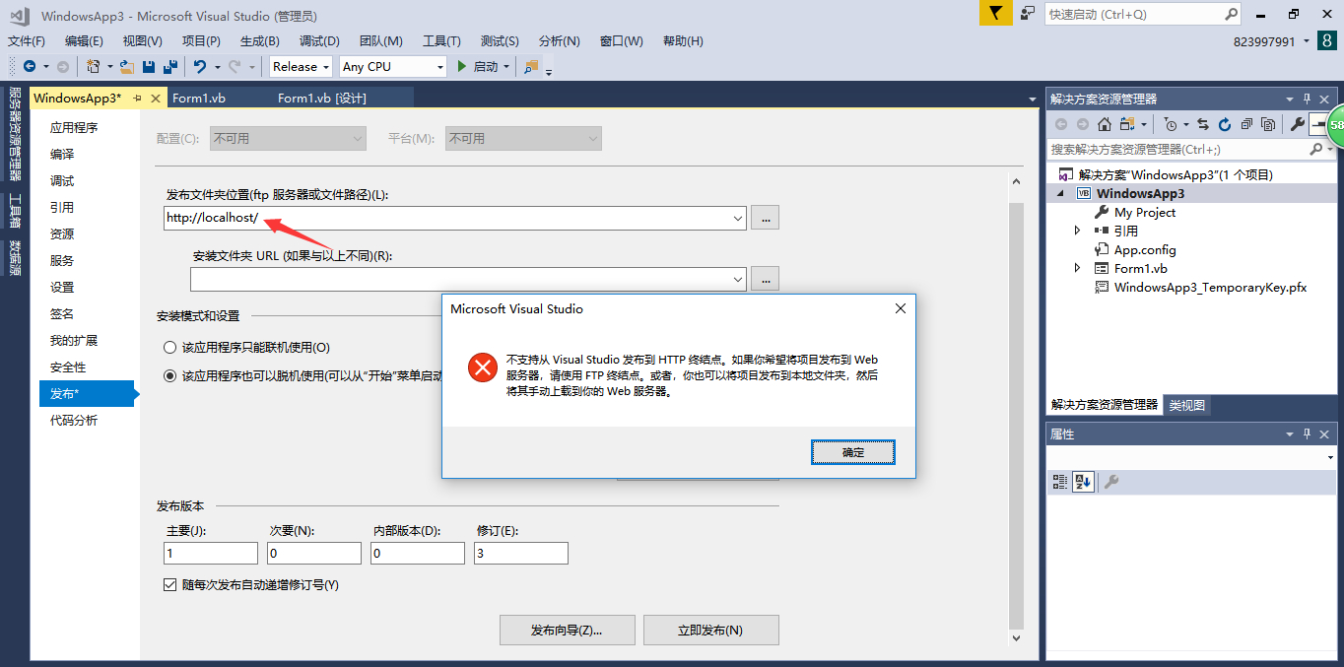Image resolution: width=1344 pixels, height=667 pixels.
Task: Click the Property Pages wrench in Properties panel
Action: 1110,482
